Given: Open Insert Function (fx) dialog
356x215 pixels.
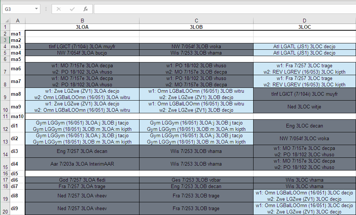Looking at the screenshot, I should 86,9.
